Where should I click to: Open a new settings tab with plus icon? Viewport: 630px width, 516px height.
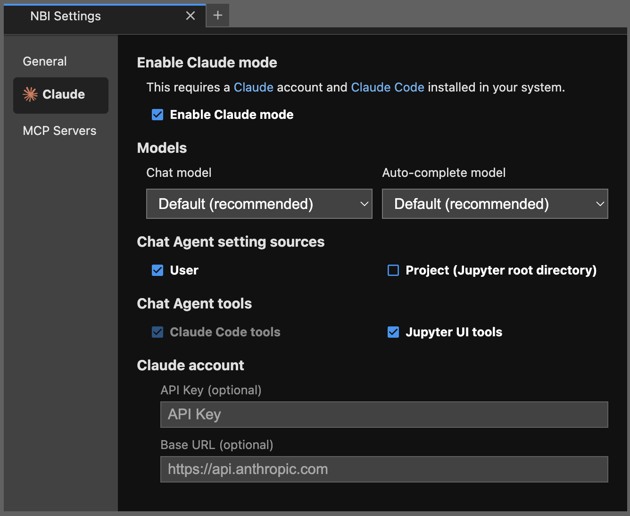point(217,15)
